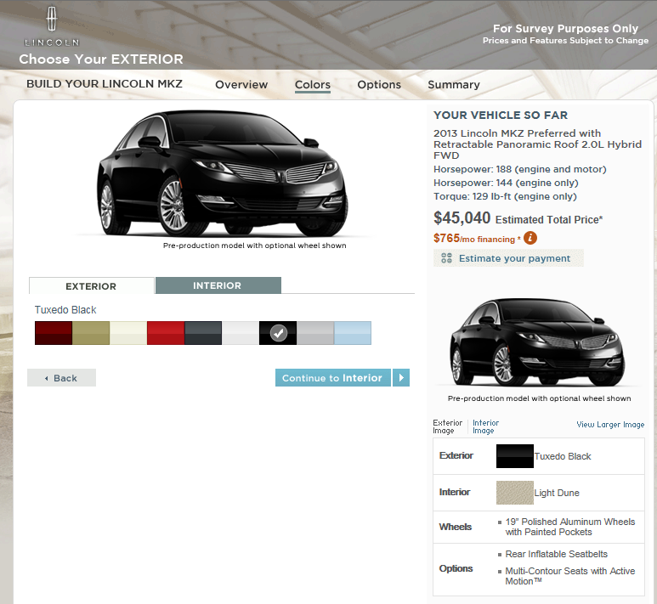Choose the light blue exterior color
The height and width of the screenshot is (604, 657).
tap(353, 333)
